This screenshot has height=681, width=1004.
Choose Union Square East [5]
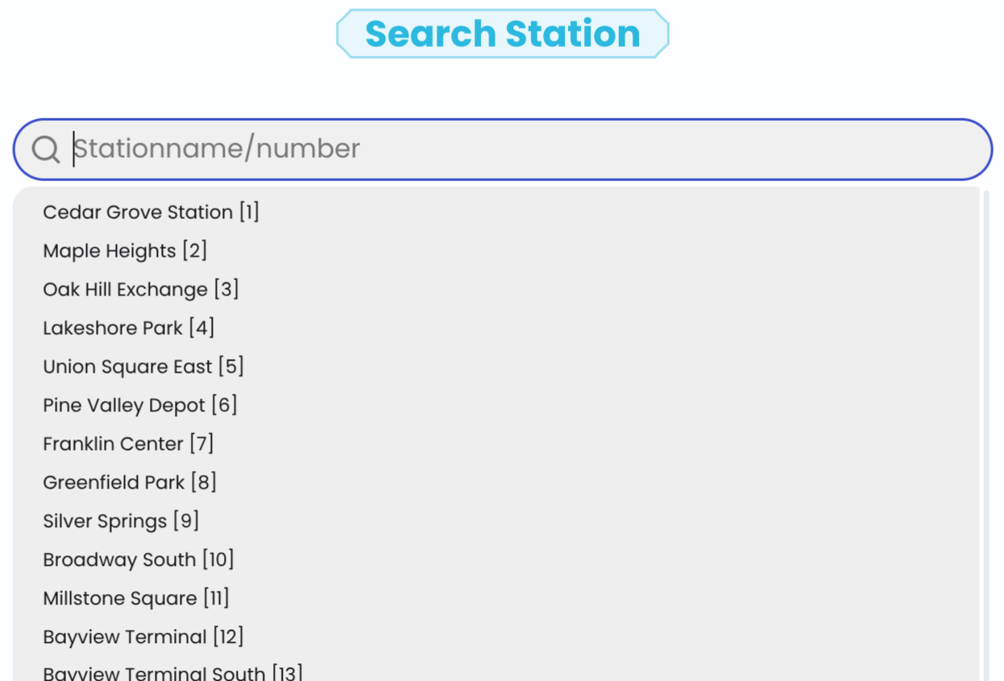point(143,367)
